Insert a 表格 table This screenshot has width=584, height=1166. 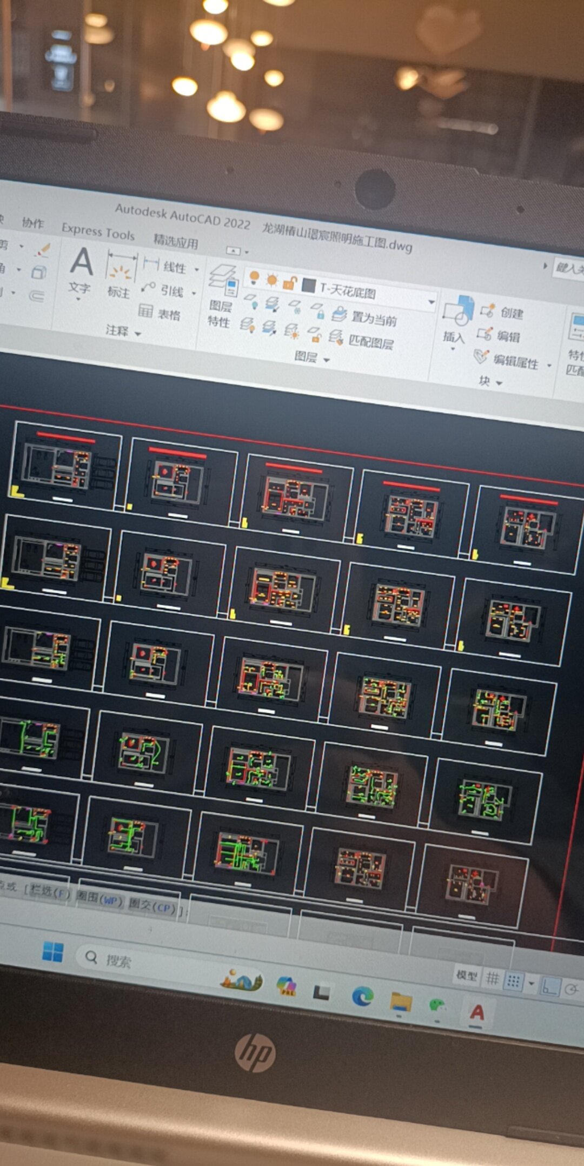tap(160, 313)
